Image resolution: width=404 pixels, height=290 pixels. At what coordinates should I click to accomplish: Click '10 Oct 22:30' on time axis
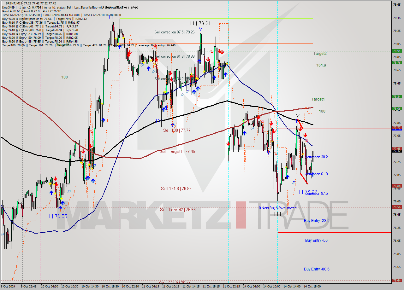pos(130,287)
